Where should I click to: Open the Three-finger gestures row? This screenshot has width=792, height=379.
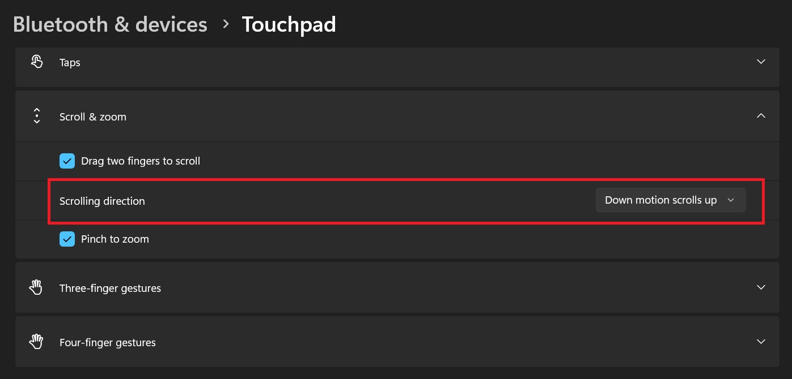coord(397,288)
